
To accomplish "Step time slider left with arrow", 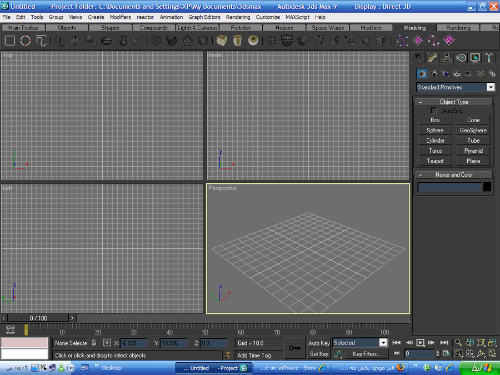I will pos(4,318).
